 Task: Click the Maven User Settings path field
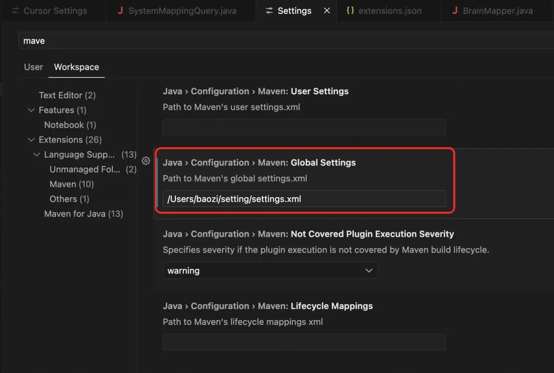[x=304, y=127]
